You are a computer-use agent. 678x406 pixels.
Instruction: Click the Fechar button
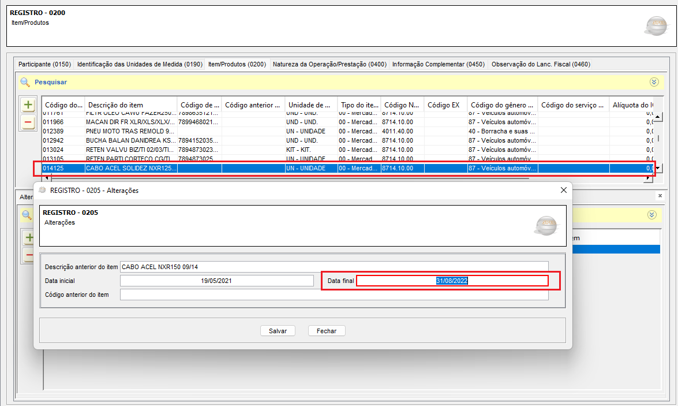coord(327,331)
